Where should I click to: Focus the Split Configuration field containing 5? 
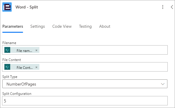[x=85, y=101]
